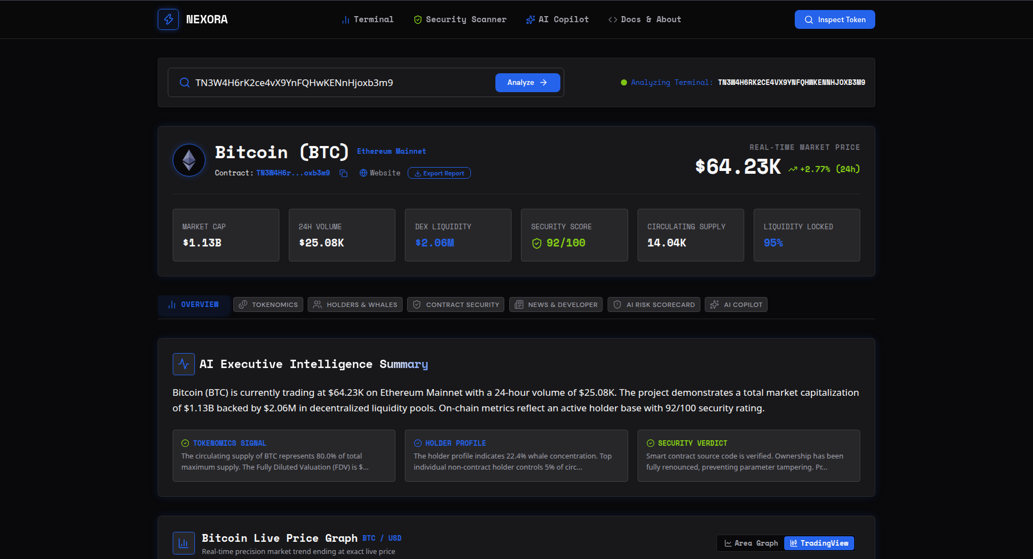Viewport: 1033px width, 559px height.
Task: Open the Contract Security tab
Action: (x=456, y=305)
